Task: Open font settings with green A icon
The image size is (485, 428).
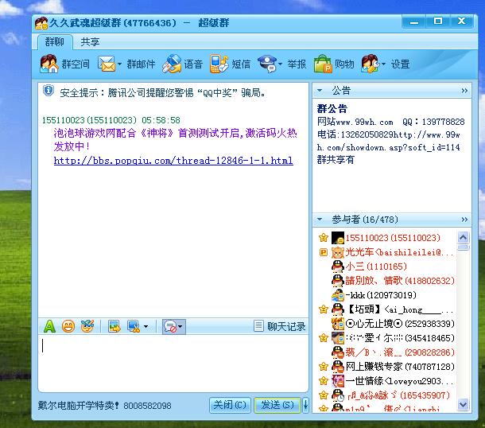Action: coord(49,326)
